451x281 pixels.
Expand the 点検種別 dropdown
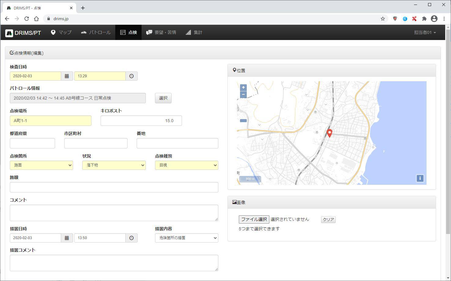point(186,165)
